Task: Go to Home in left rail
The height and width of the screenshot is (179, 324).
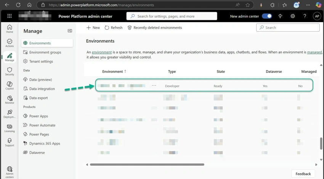Action: tap(10, 29)
